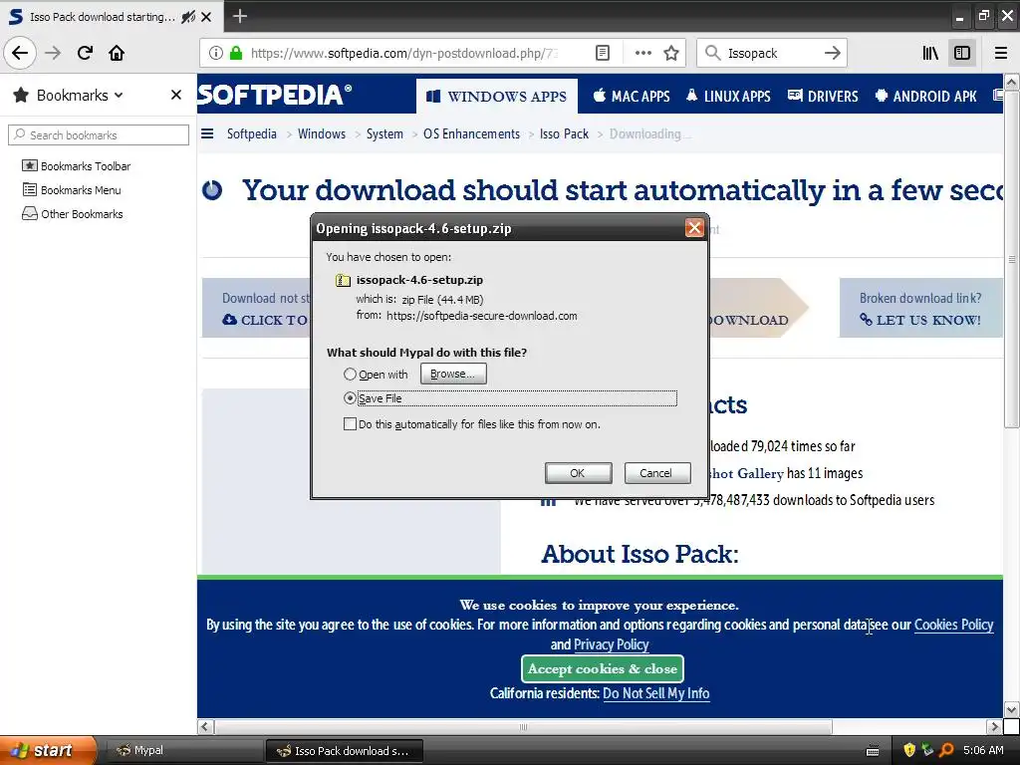Reload the current page
The height and width of the screenshot is (765, 1020).
85,53
